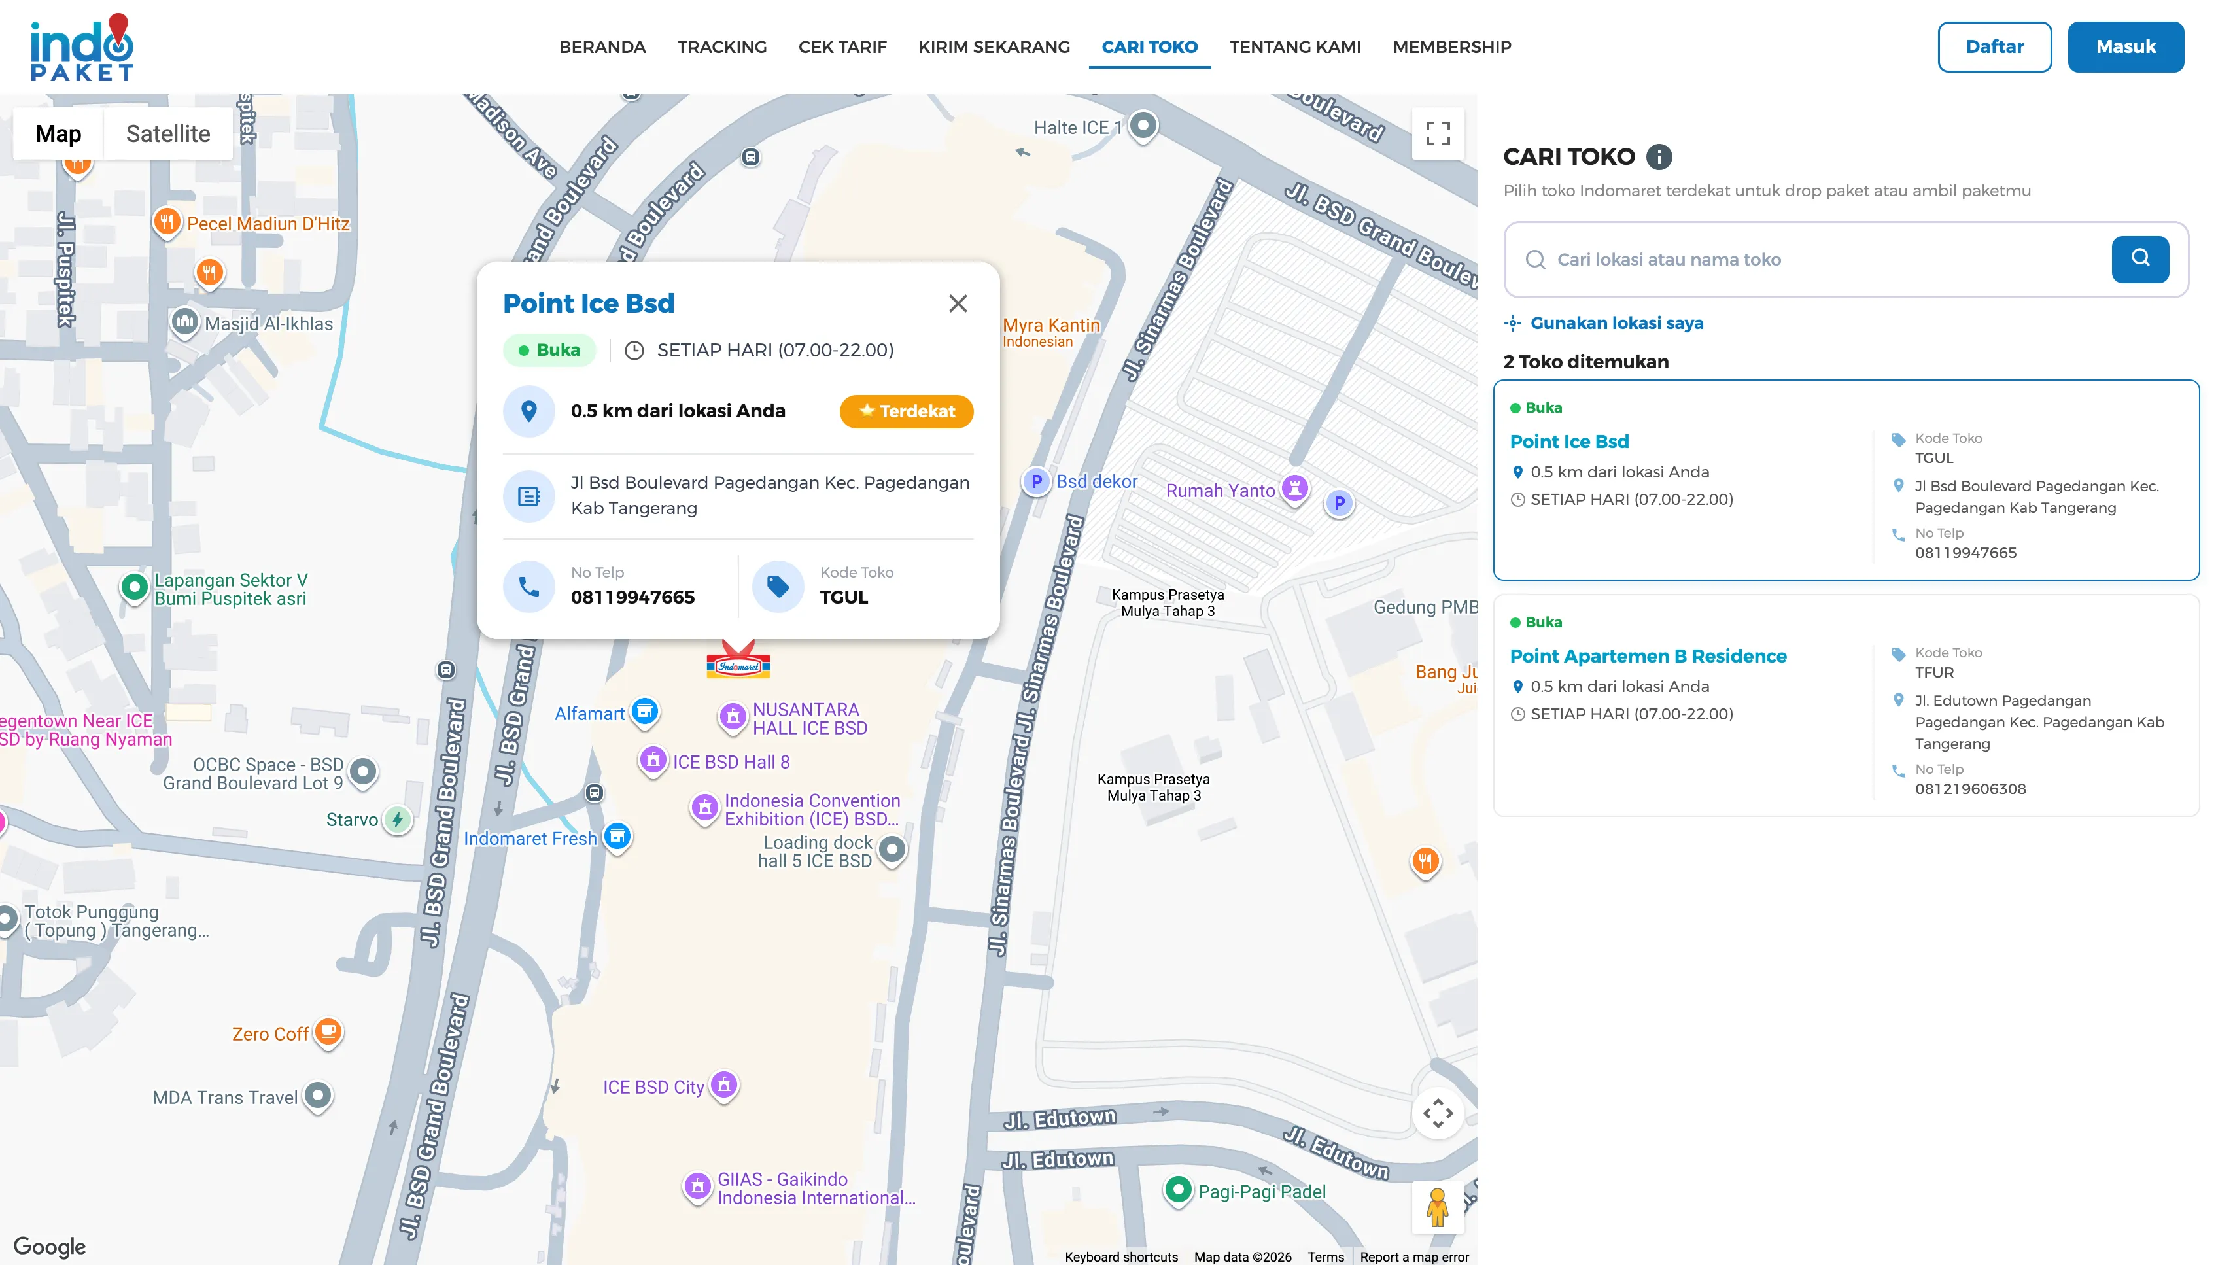
Task: Select Alfamart marker on map
Action: click(644, 712)
